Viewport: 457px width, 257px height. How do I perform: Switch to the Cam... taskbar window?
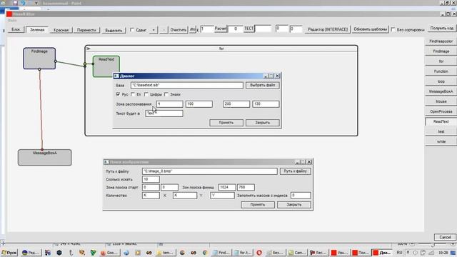(x=296, y=253)
